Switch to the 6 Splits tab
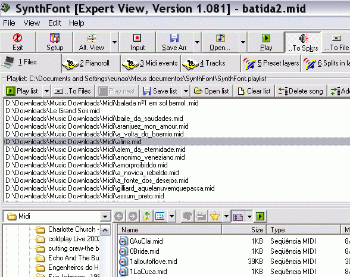350x277 pixels. click(326, 63)
